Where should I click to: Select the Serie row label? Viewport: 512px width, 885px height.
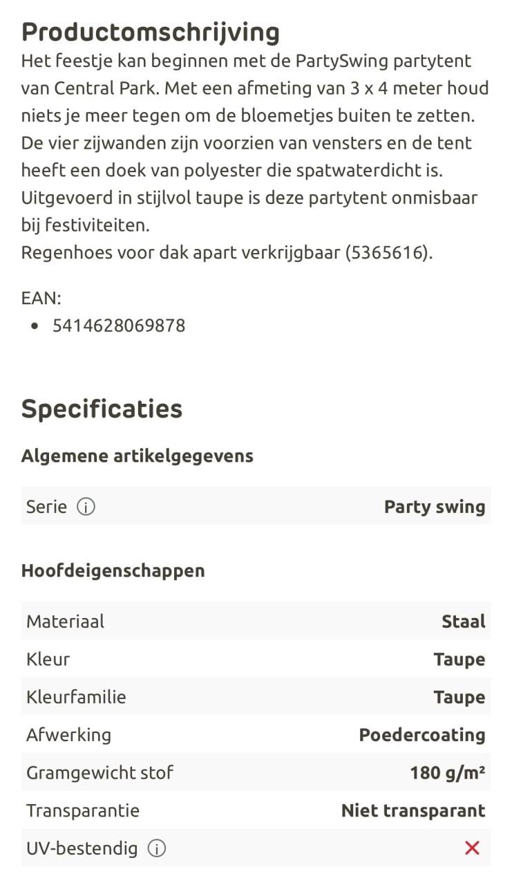(46, 507)
